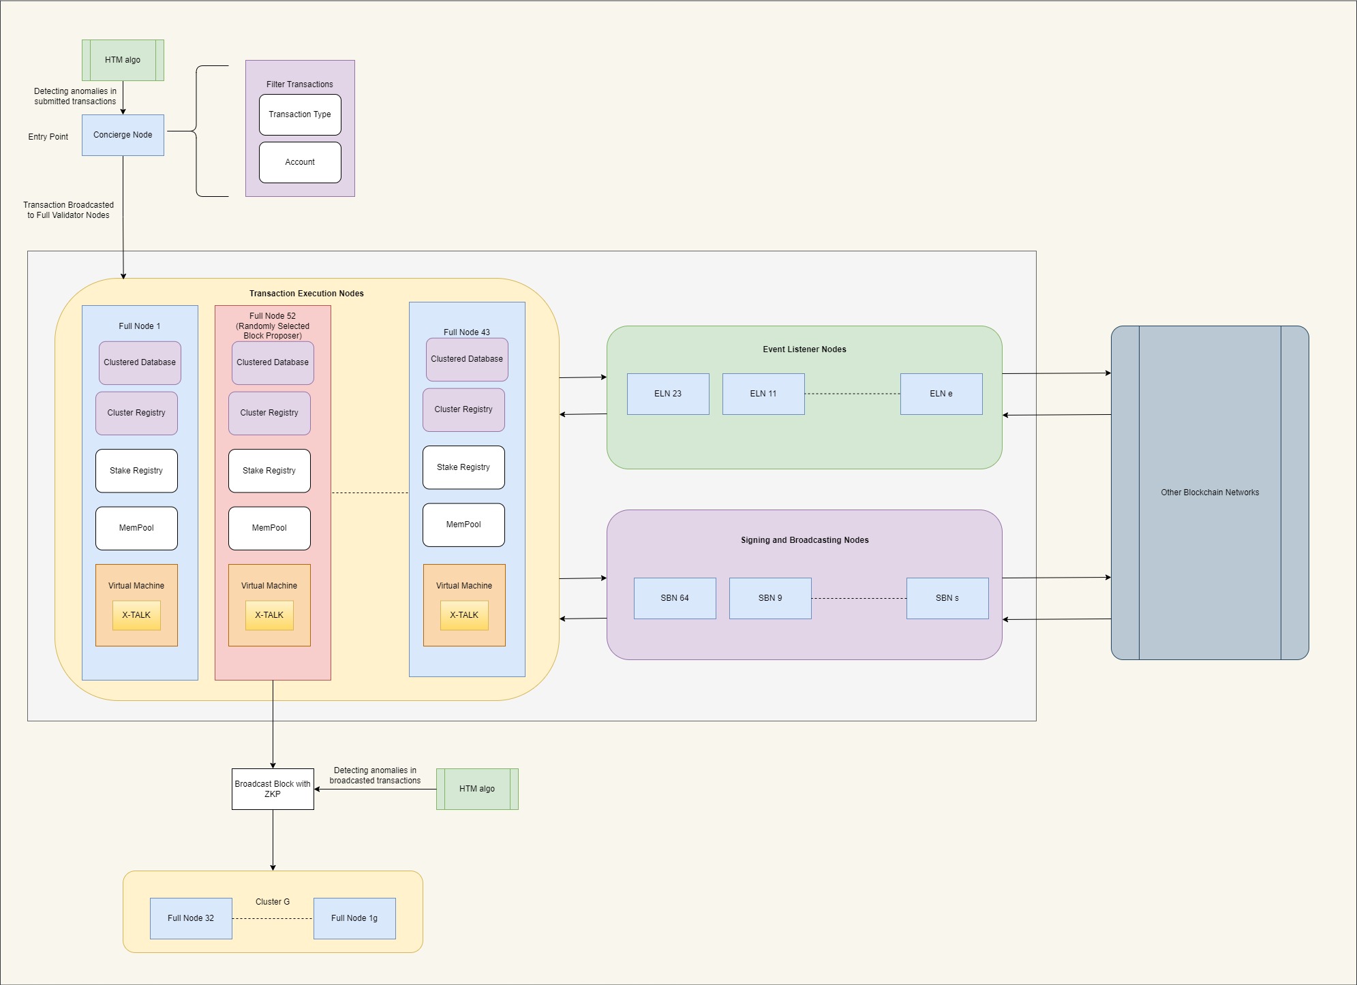Click the HTM algo block near ZKP
This screenshot has height=985, width=1357.
(477, 789)
